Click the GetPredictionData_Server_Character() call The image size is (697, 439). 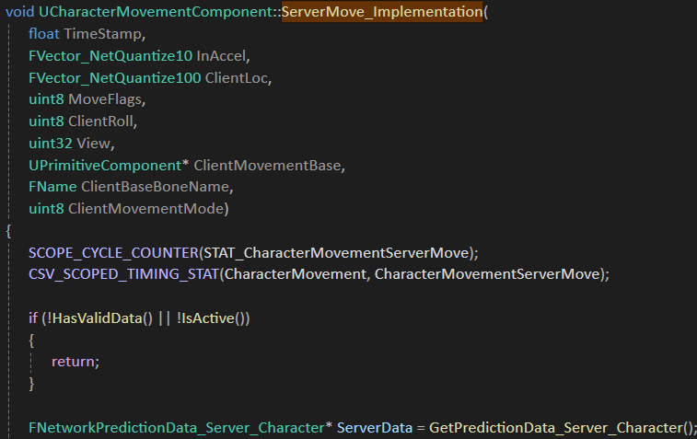coord(560,427)
